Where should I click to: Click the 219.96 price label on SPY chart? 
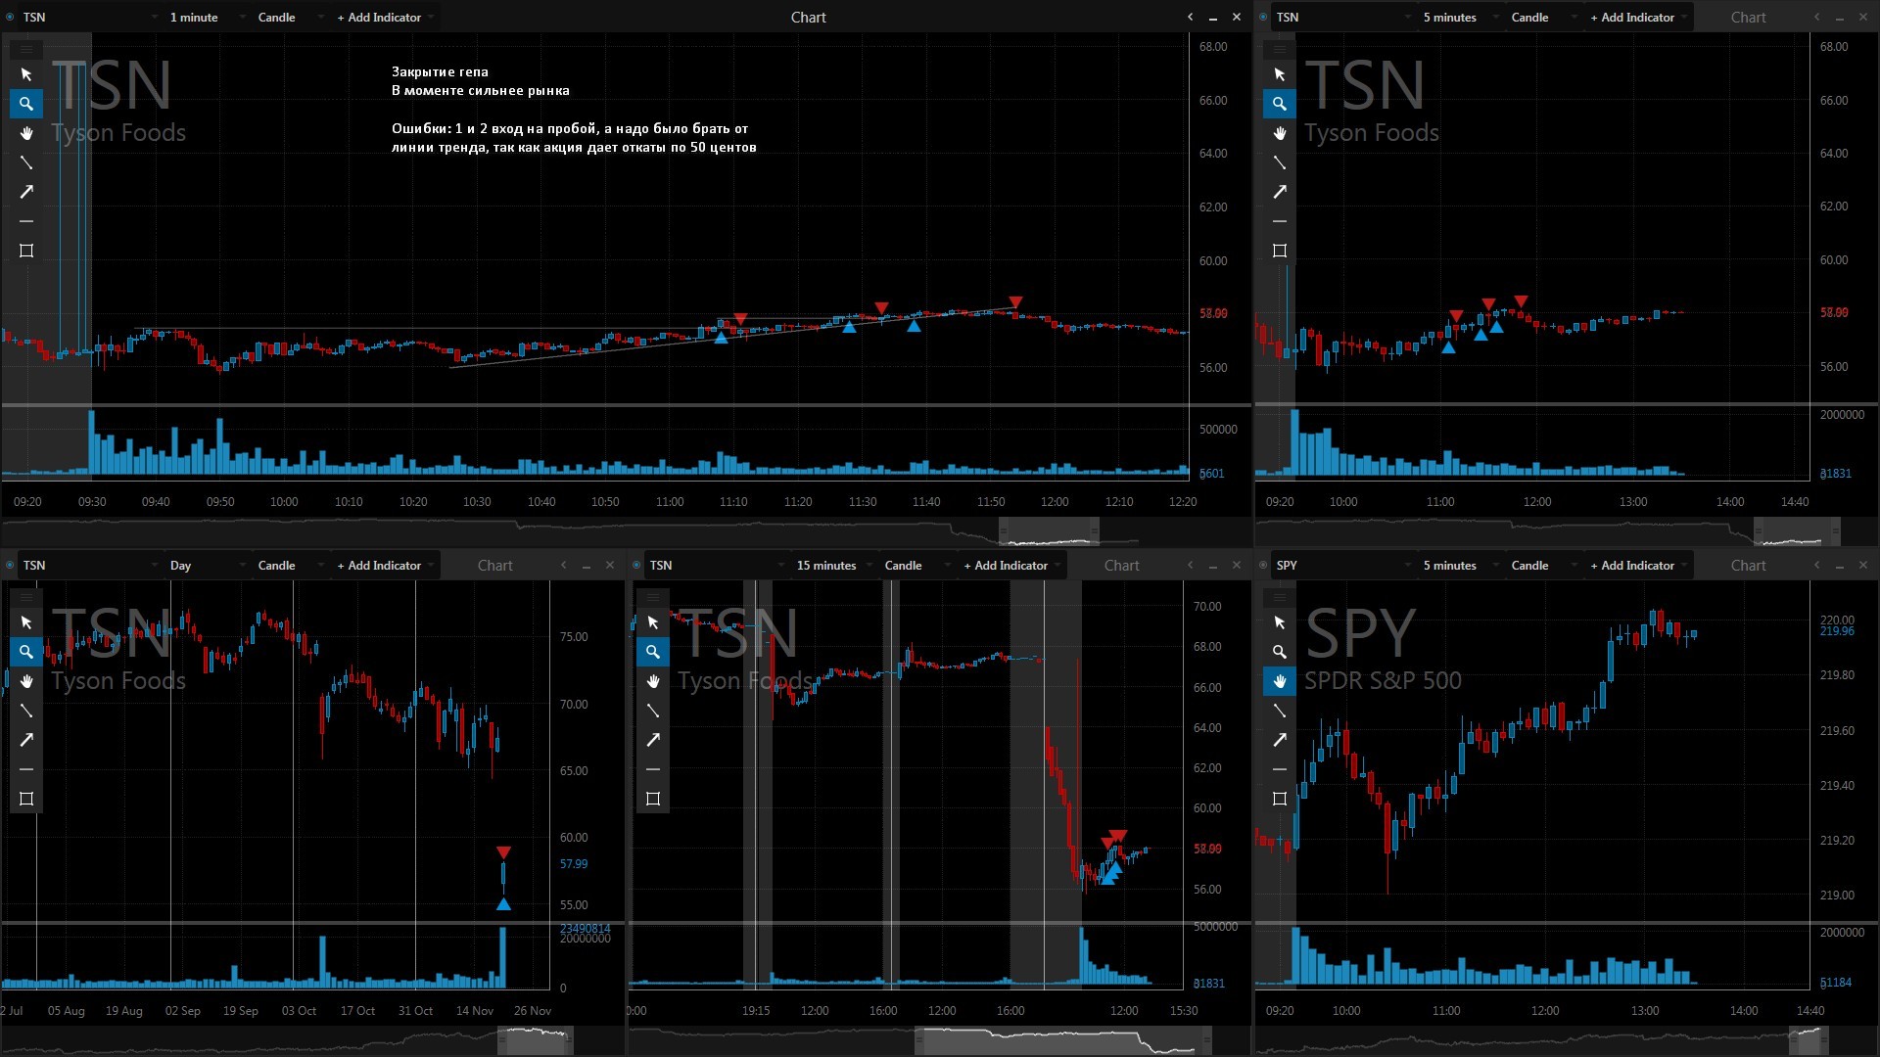pos(1837,631)
